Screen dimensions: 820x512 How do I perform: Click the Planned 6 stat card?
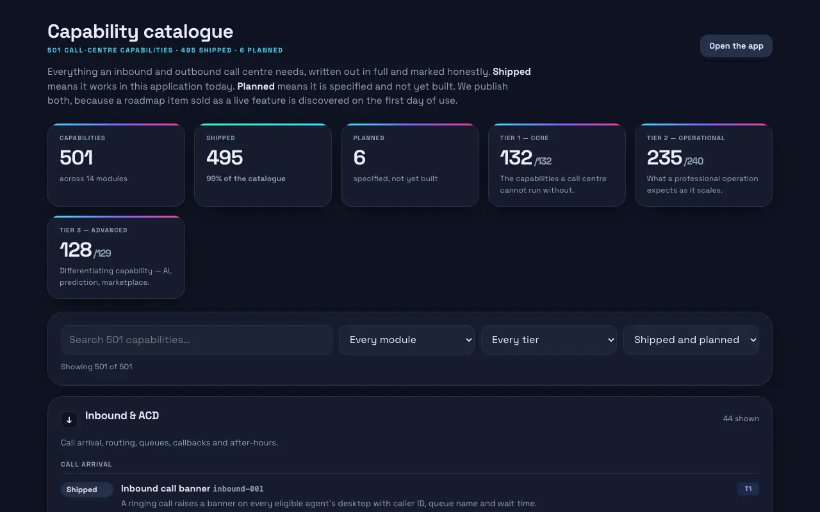tap(410, 165)
